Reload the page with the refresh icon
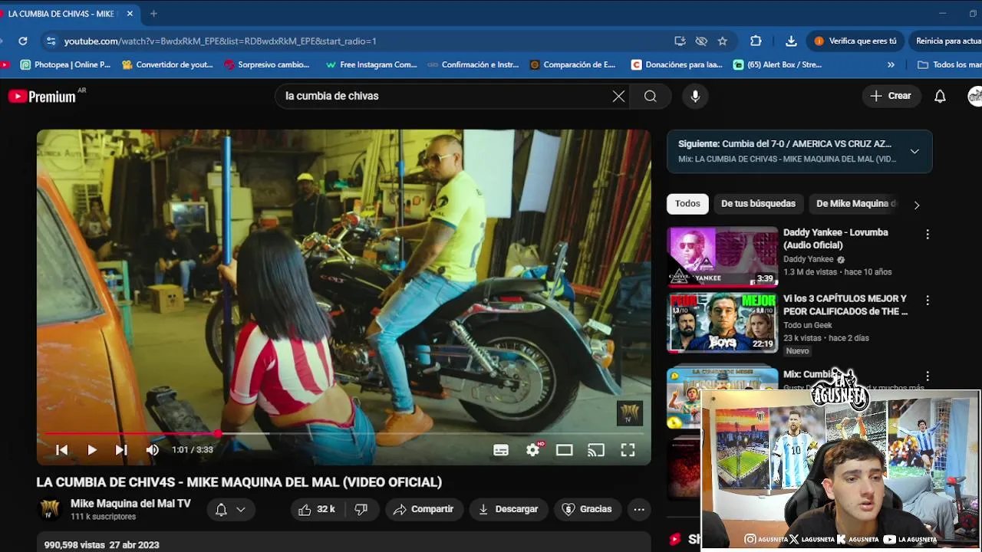The image size is (982, 552). (x=23, y=41)
